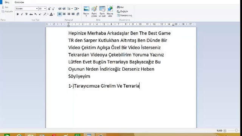Click the right indent marker on ruler
The width and height of the screenshot is (242, 136).
click(173, 25)
